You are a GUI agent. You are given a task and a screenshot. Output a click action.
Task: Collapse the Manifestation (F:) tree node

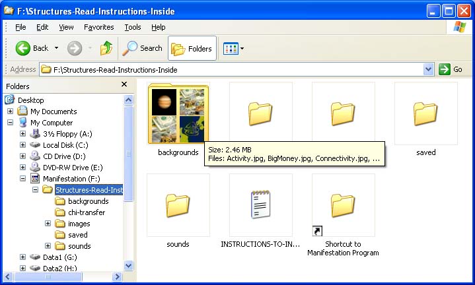[x=22, y=179]
